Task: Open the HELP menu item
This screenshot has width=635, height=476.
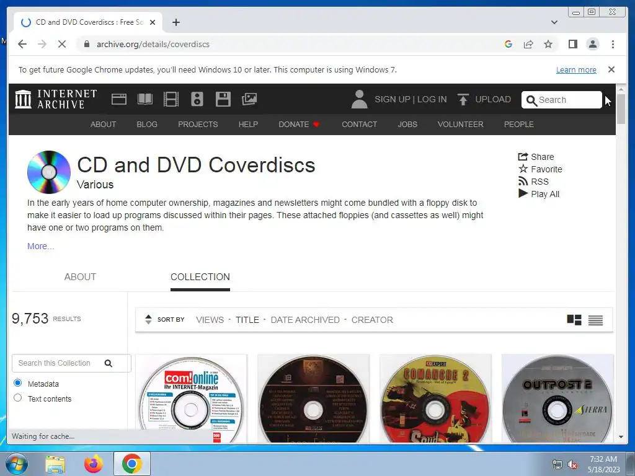Action: (248, 124)
